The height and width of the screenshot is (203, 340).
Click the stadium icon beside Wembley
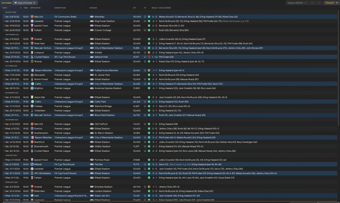click(92, 17)
